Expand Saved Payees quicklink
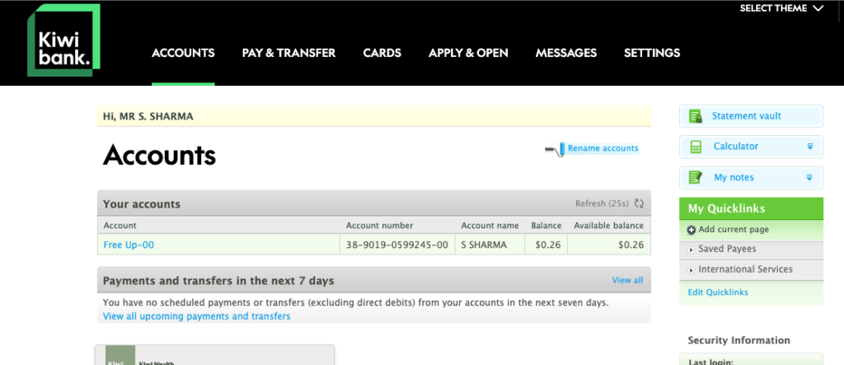The image size is (844, 365). [726, 249]
